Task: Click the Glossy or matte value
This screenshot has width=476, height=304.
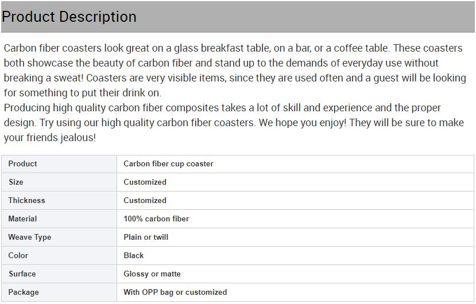Action: coord(152,274)
